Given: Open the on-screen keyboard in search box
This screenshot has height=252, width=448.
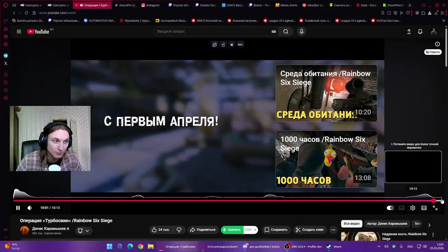Looking at the screenshot, I should (274, 31).
